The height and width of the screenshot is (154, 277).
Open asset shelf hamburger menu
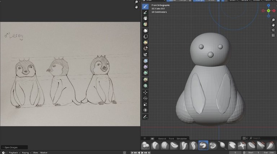tap(145, 138)
